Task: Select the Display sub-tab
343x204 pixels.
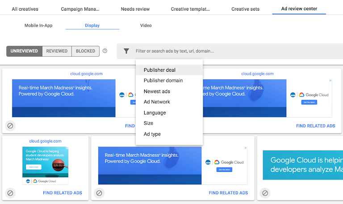Action: click(x=92, y=25)
